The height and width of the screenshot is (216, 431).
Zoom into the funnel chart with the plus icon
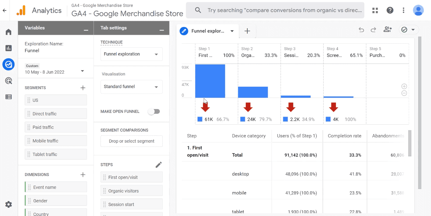tap(404, 86)
